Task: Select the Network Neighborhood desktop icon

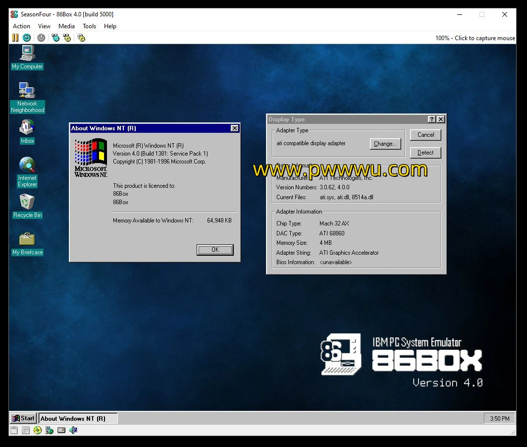Action: pyautogui.click(x=27, y=98)
